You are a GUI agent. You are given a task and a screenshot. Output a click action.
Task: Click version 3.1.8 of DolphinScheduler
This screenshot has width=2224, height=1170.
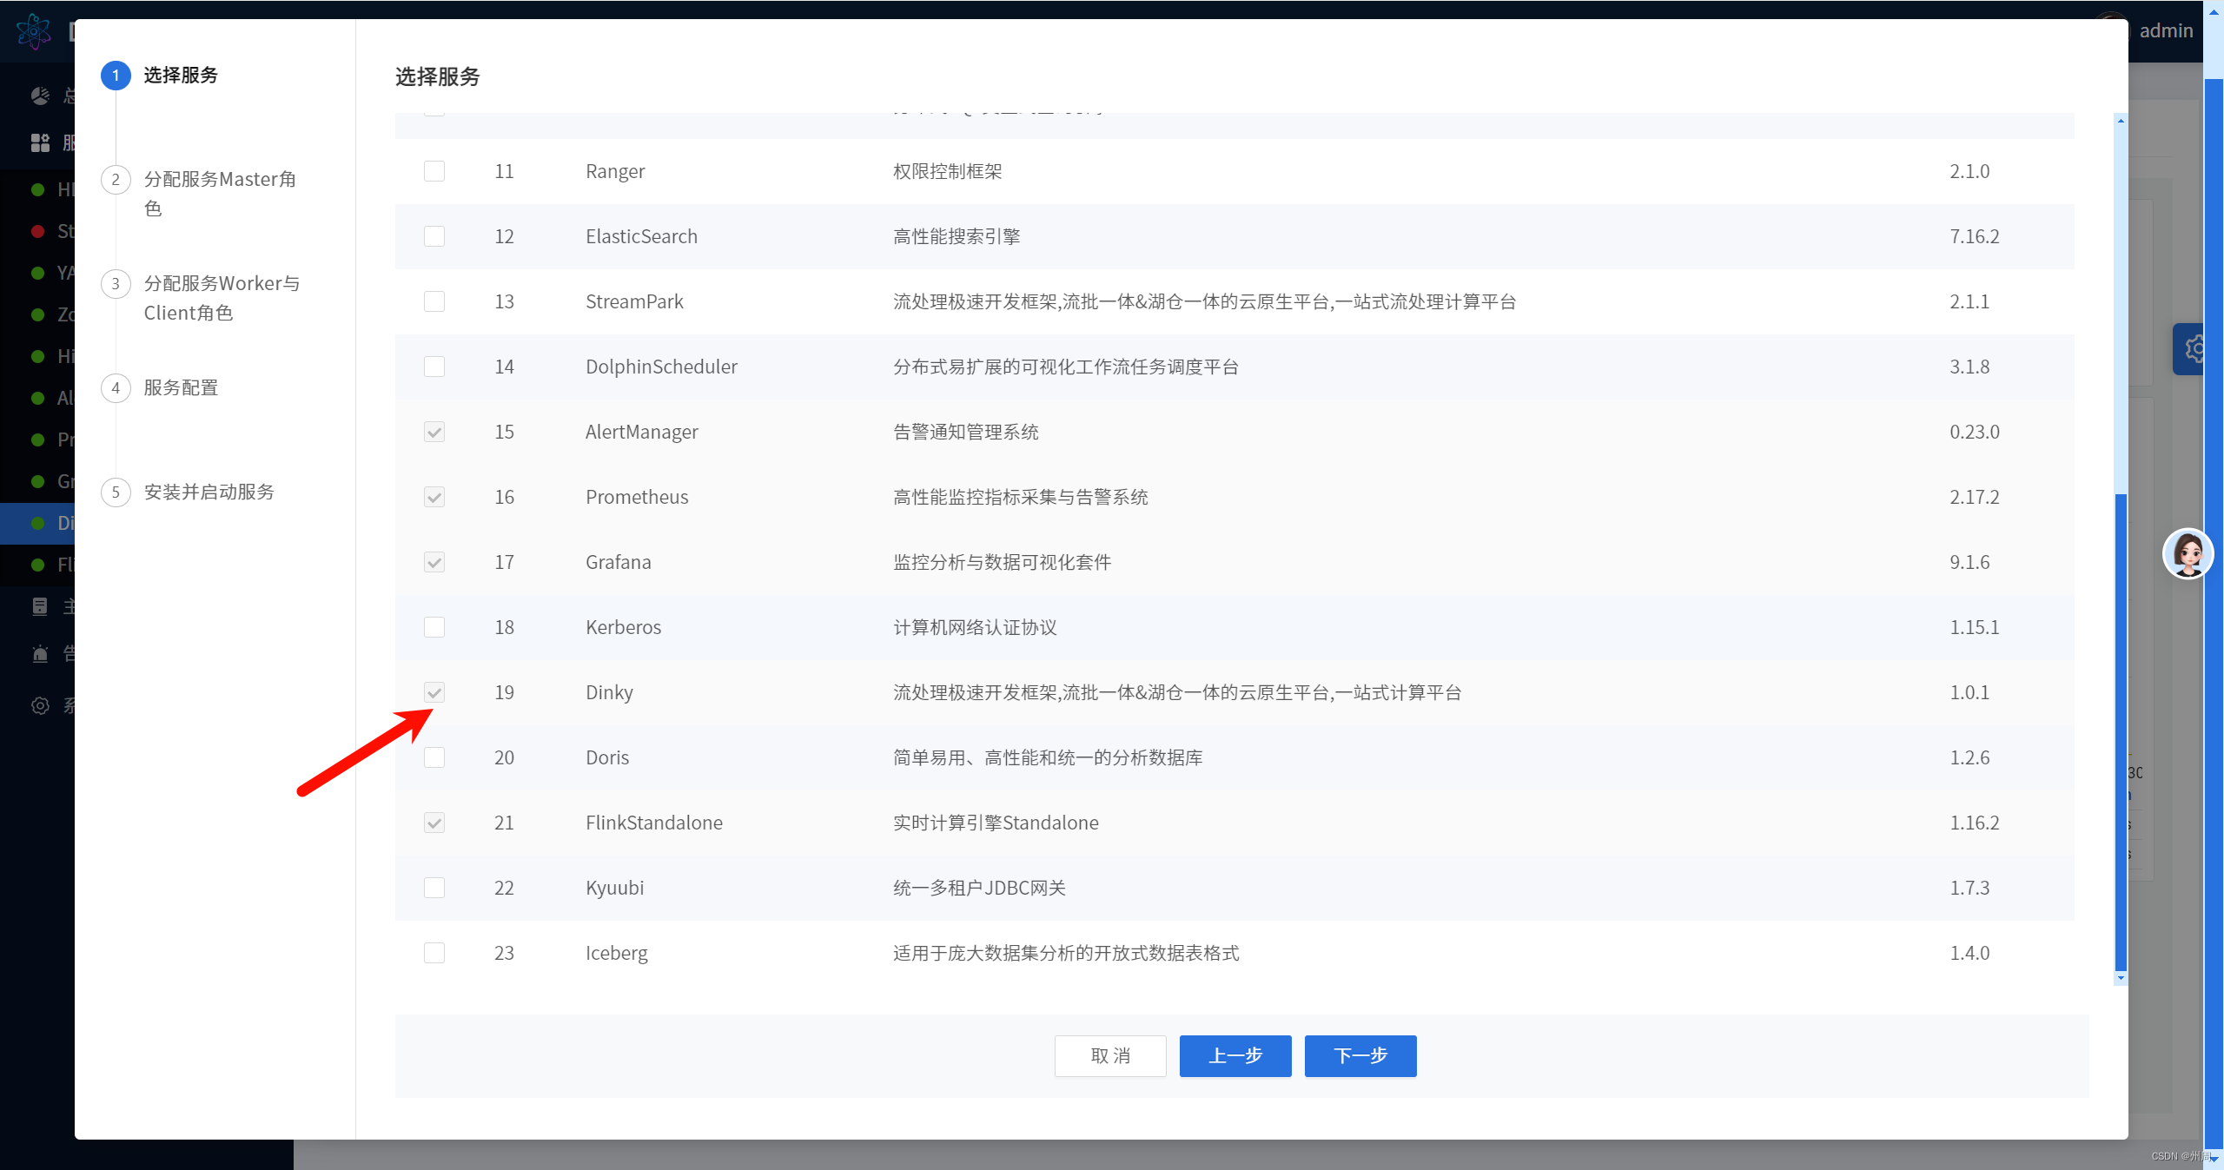point(1969,367)
